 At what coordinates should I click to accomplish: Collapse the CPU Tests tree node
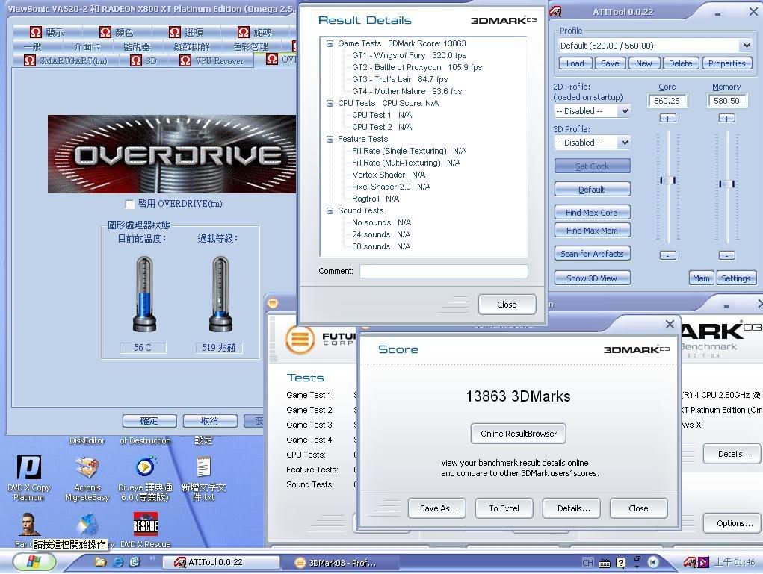coord(330,103)
